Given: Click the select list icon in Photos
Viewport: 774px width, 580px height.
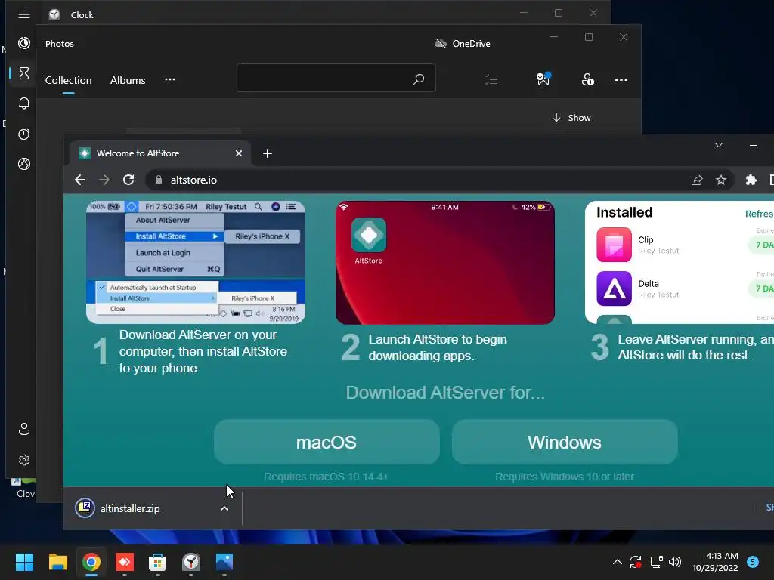Looking at the screenshot, I should (x=491, y=79).
